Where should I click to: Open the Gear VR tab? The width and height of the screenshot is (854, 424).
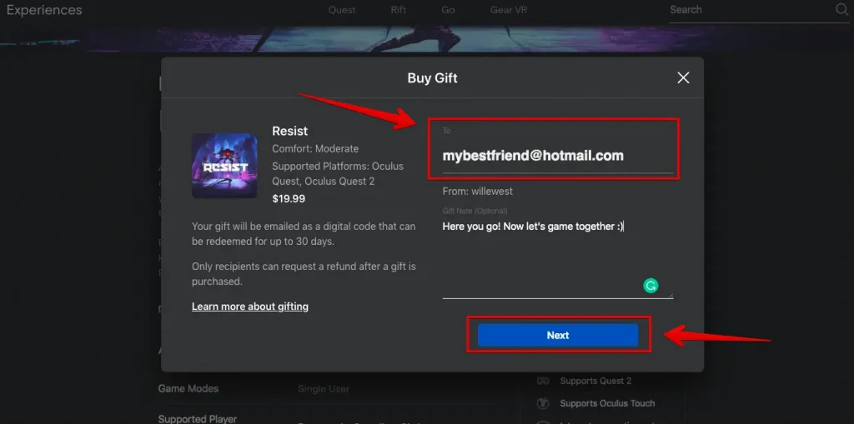(x=509, y=10)
